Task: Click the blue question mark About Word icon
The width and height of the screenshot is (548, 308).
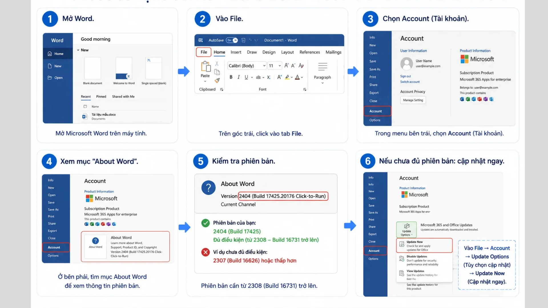Action: (208, 188)
